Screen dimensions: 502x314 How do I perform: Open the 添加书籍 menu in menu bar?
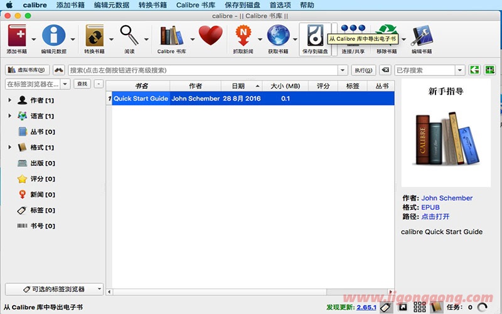(70, 5)
